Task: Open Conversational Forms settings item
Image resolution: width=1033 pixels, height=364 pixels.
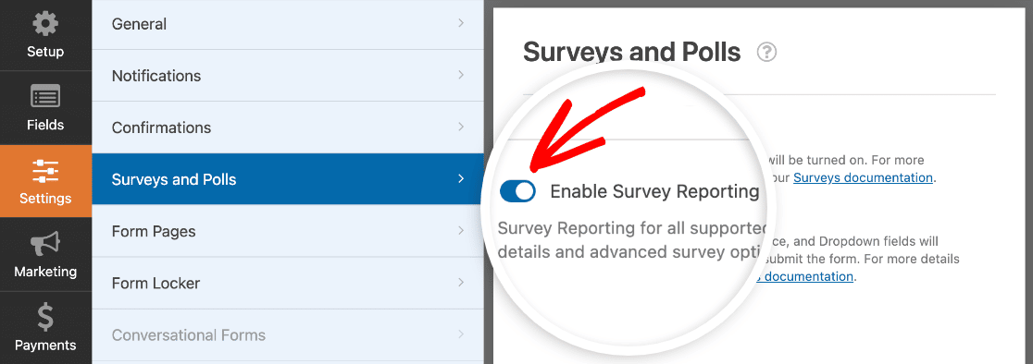Action: [288, 335]
